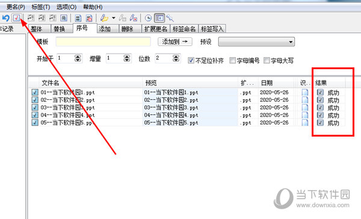Screen dimensions: 361x219
Task: Uncheck the file 01--当下软件园1.ppt
Action: pos(35,92)
